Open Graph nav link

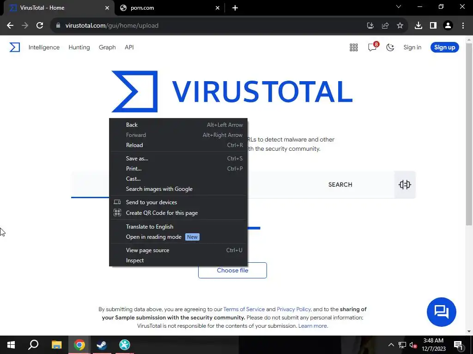tap(107, 47)
